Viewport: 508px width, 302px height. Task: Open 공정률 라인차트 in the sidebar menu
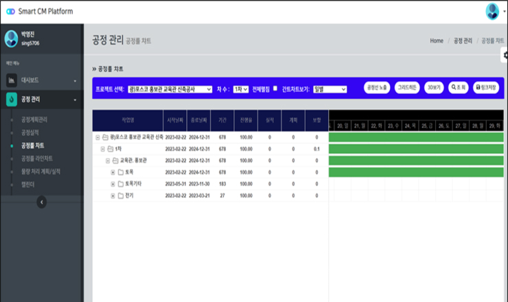point(38,159)
